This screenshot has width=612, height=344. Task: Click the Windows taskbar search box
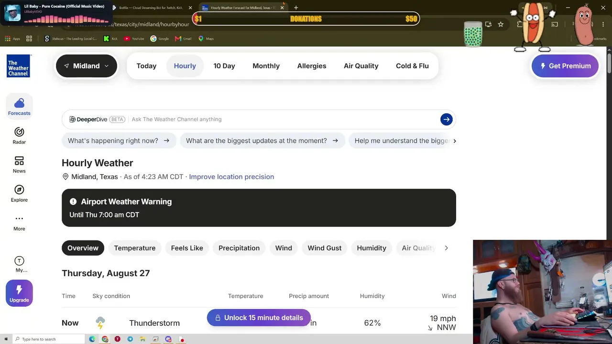pos(48,339)
